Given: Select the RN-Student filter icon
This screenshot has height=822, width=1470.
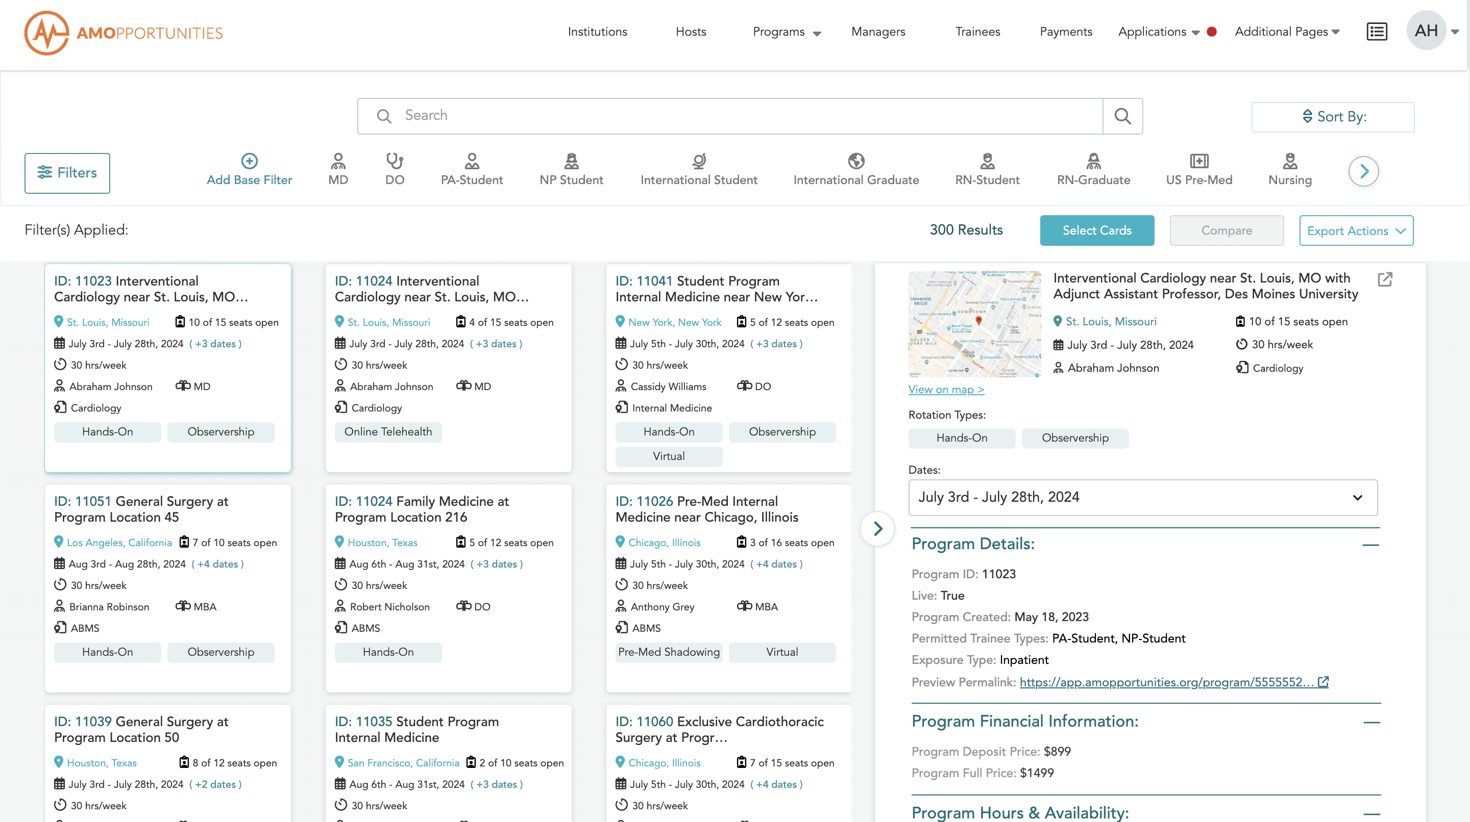Looking at the screenshot, I should coord(987,169).
